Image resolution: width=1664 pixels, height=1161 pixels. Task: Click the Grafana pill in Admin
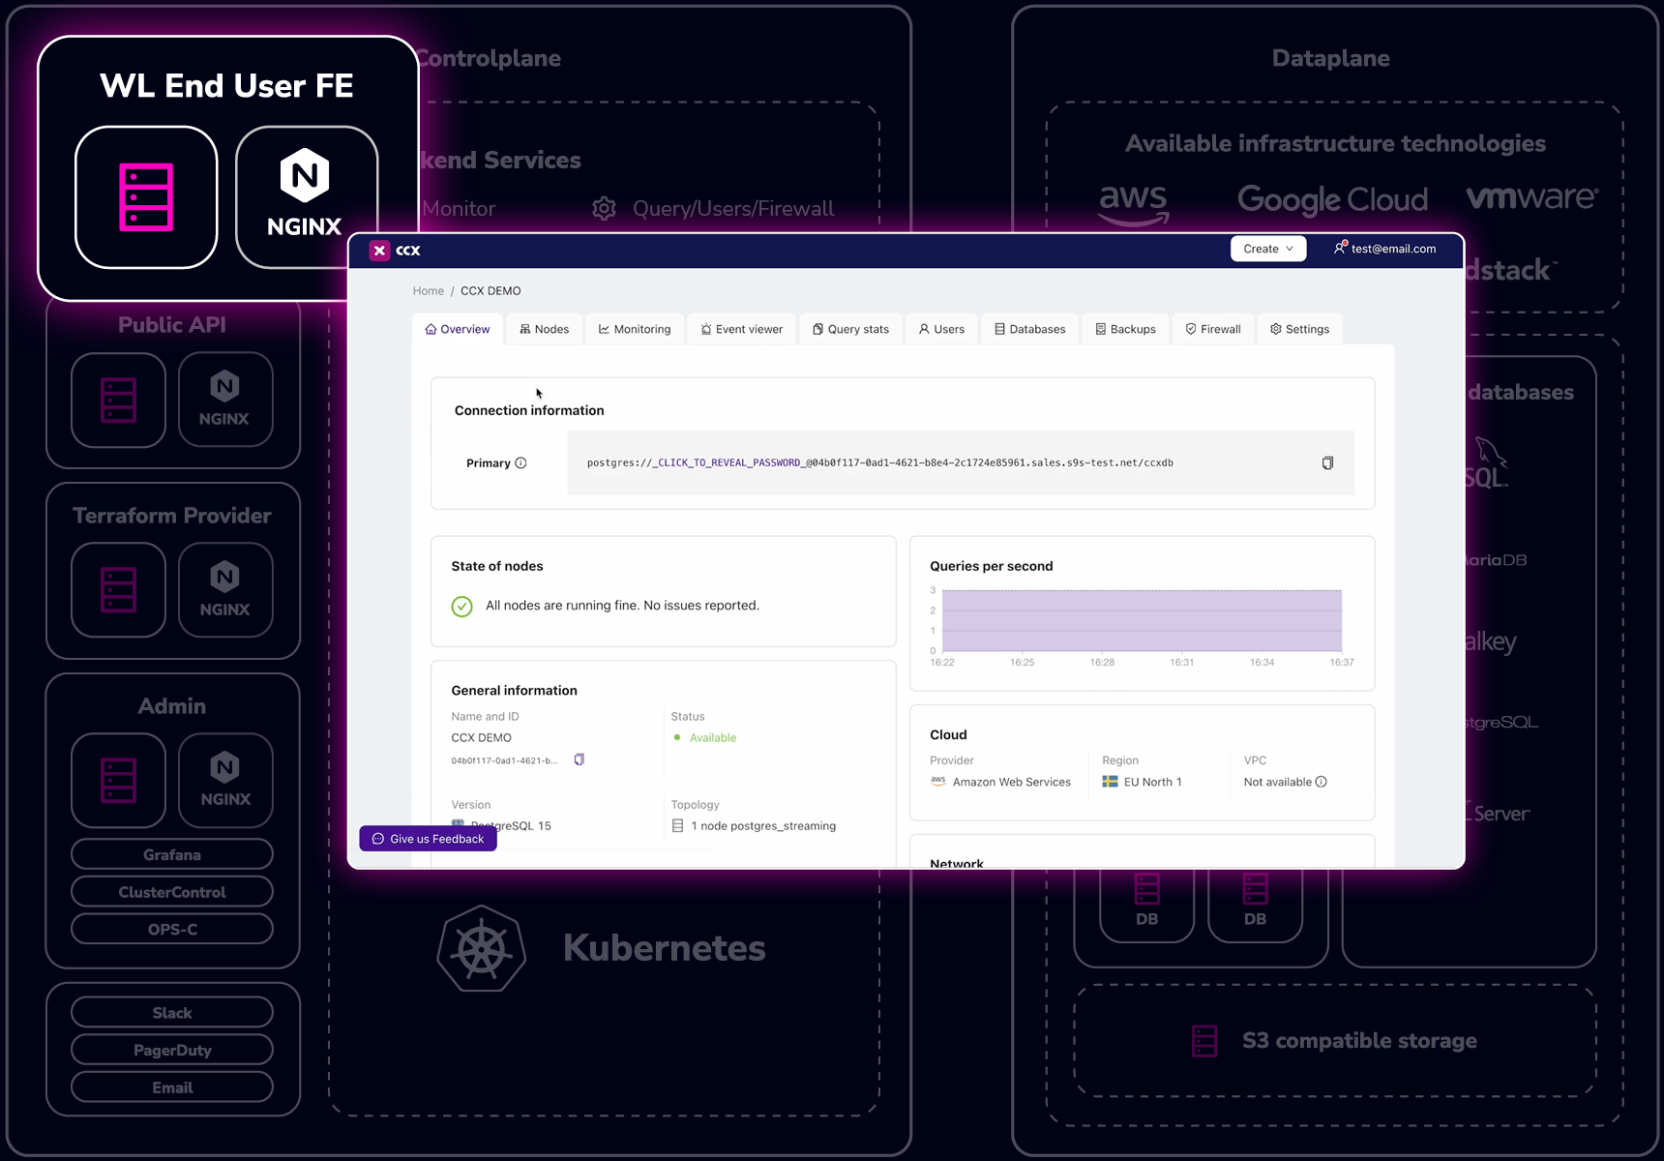tap(172, 854)
